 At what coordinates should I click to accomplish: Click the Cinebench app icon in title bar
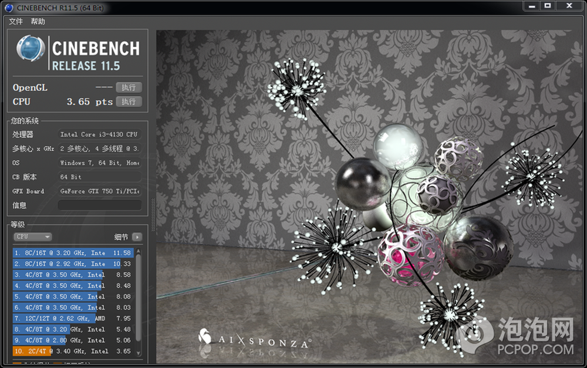8,8
